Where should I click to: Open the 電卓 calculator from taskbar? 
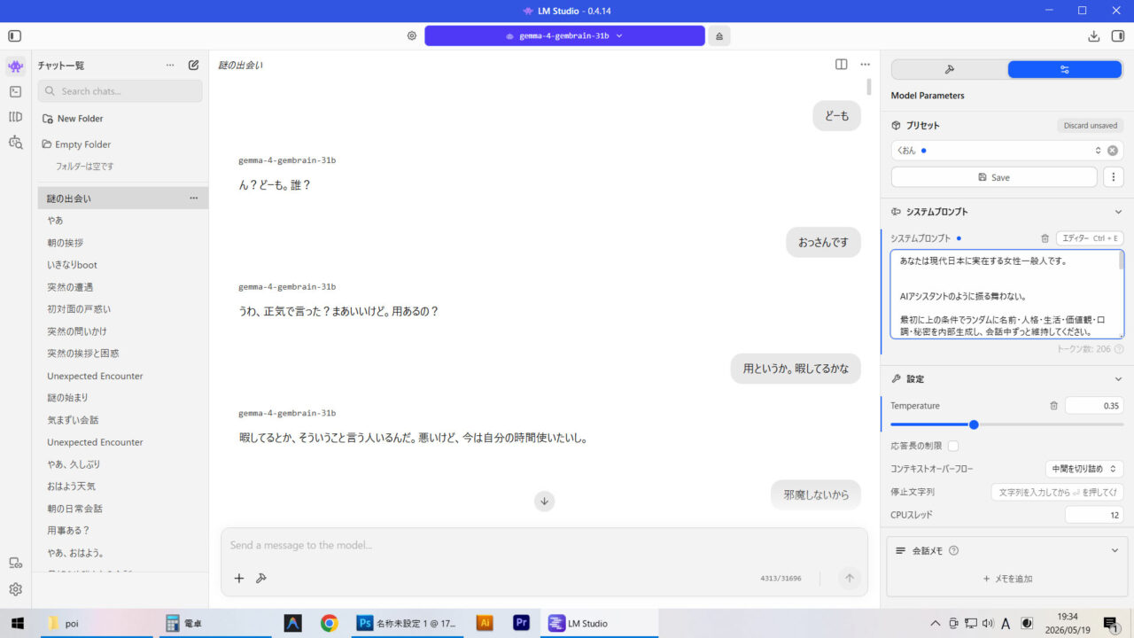214,623
